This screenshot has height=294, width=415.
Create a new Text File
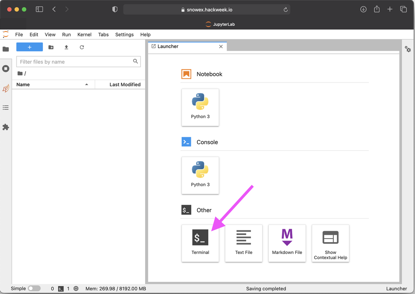pyautogui.click(x=244, y=243)
